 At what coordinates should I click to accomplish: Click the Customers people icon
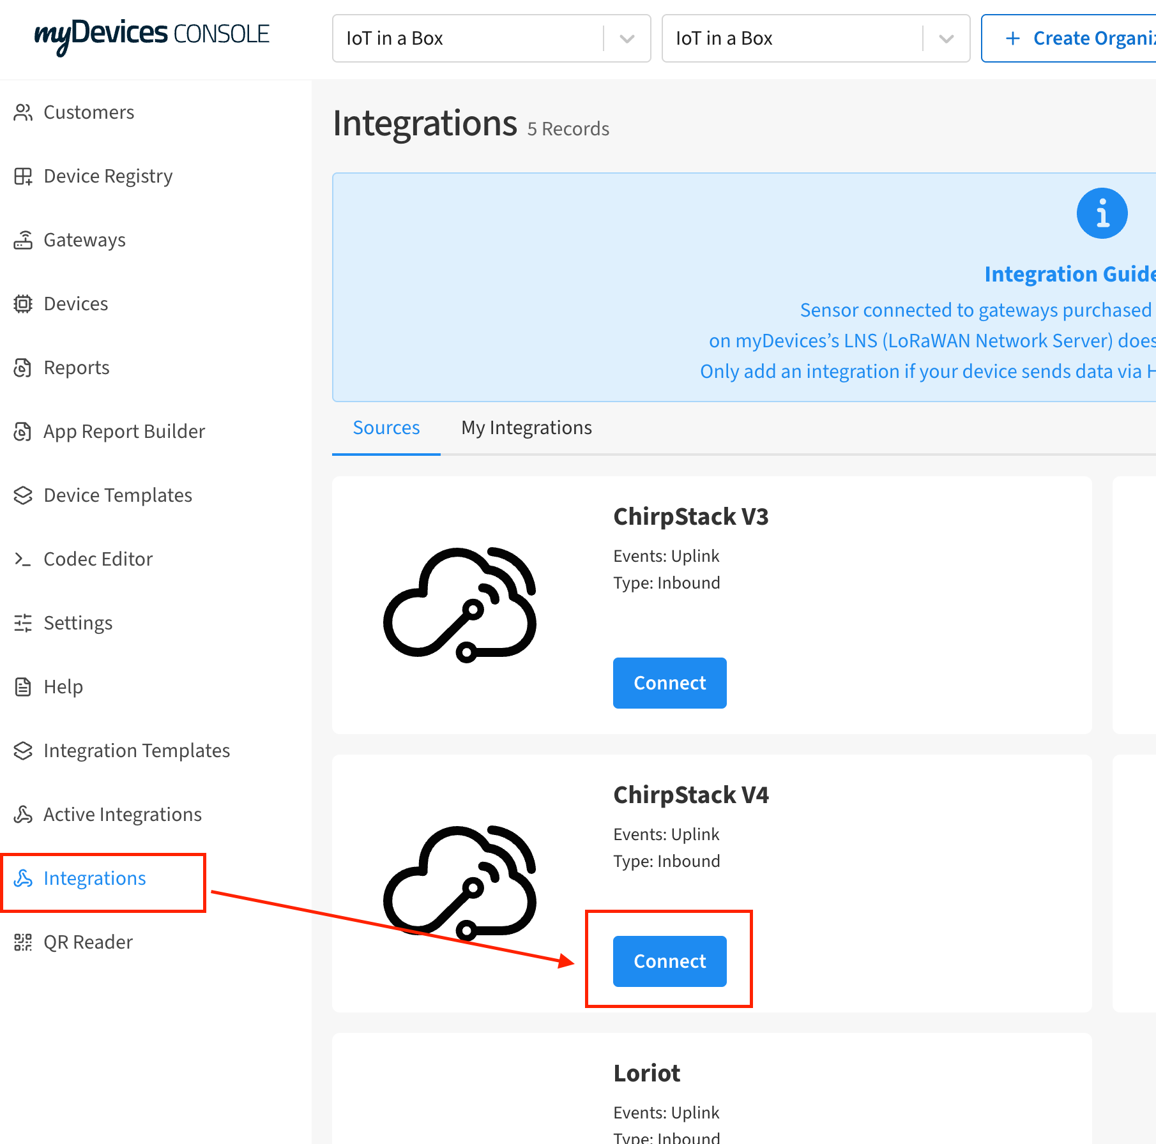pyautogui.click(x=23, y=112)
